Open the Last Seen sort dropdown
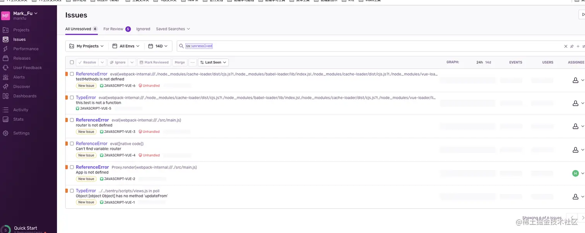The image size is (585, 233). [x=213, y=62]
